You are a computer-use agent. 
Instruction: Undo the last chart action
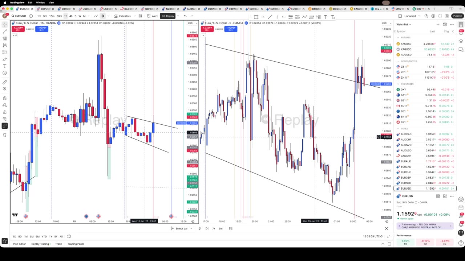[185, 16]
